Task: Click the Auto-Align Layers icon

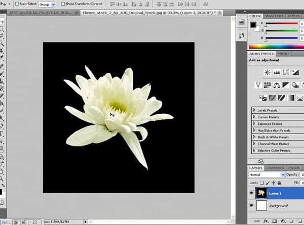Action: (x=205, y=4)
